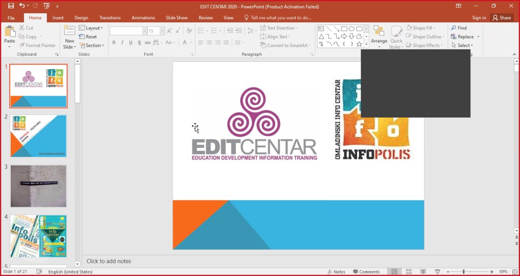Start slideshow from beginning via quick access icon

[47, 6]
